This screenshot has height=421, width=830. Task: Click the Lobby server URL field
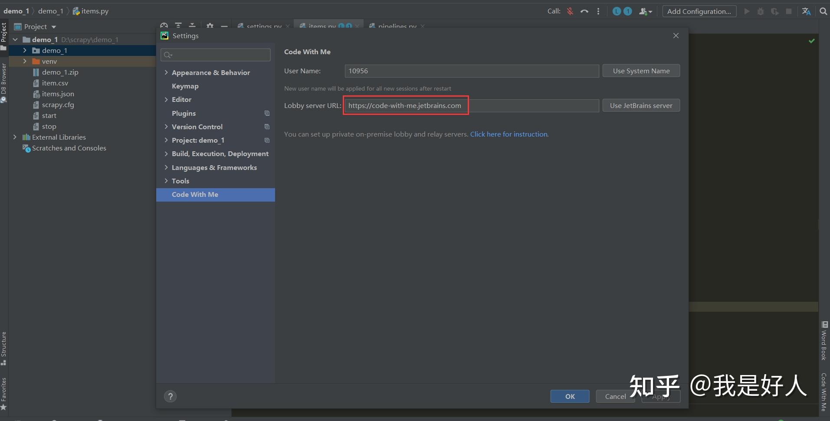[472, 105]
